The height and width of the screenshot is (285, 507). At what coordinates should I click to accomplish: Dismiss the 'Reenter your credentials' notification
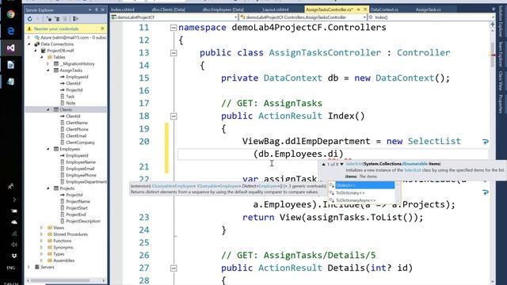[x=102, y=28]
